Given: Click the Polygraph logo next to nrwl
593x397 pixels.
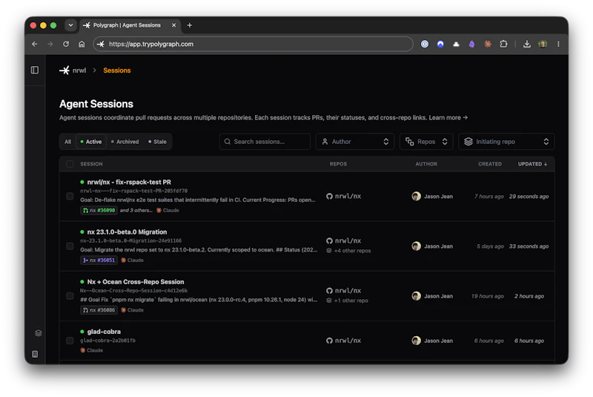Looking at the screenshot, I should (64, 70).
